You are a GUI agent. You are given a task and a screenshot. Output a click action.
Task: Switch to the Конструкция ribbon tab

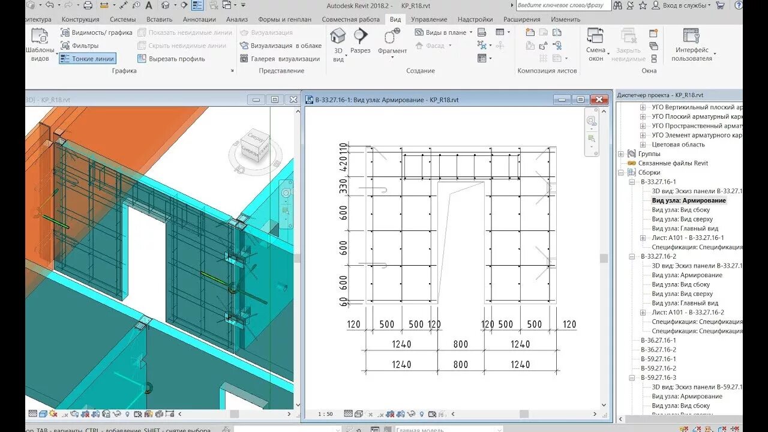(80, 19)
